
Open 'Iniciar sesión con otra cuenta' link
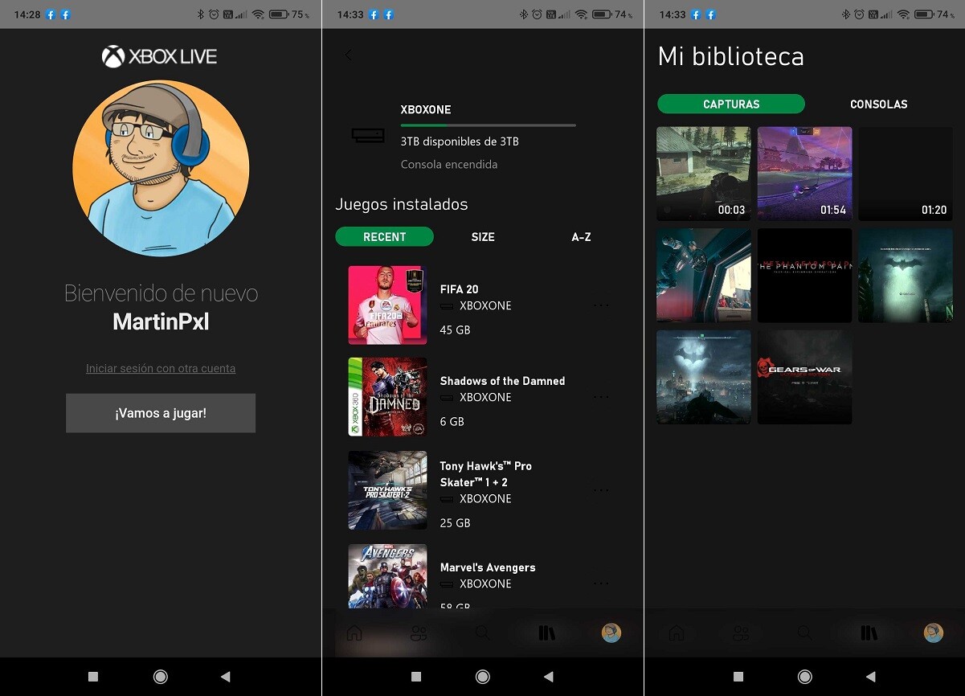160,368
